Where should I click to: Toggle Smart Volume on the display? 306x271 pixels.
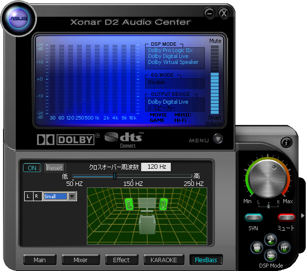[214, 120]
